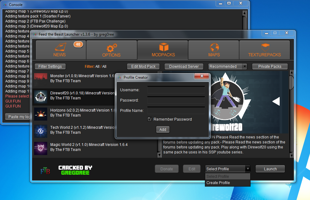Click the FTB Launcher title bar icon
This screenshot has width=310, height=200.
tap(35, 34)
